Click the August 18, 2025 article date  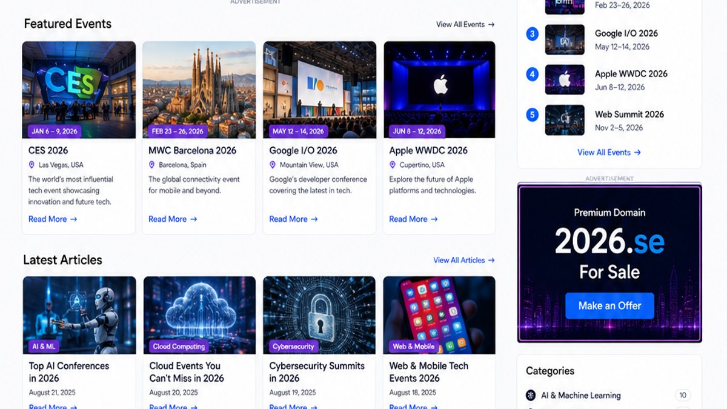[x=413, y=393]
